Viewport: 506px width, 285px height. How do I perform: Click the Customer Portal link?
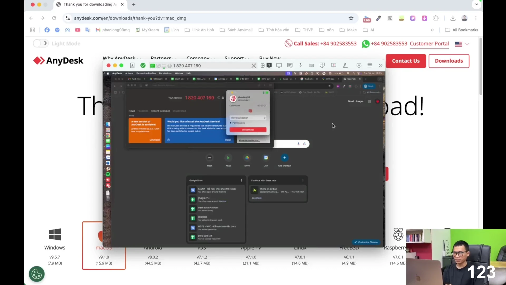coord(429,44)
